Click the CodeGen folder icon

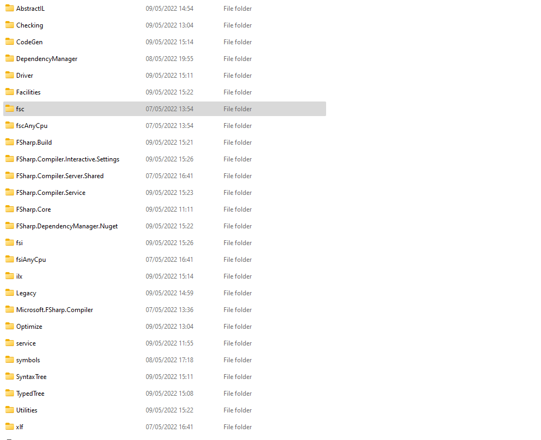coord(10,42)
